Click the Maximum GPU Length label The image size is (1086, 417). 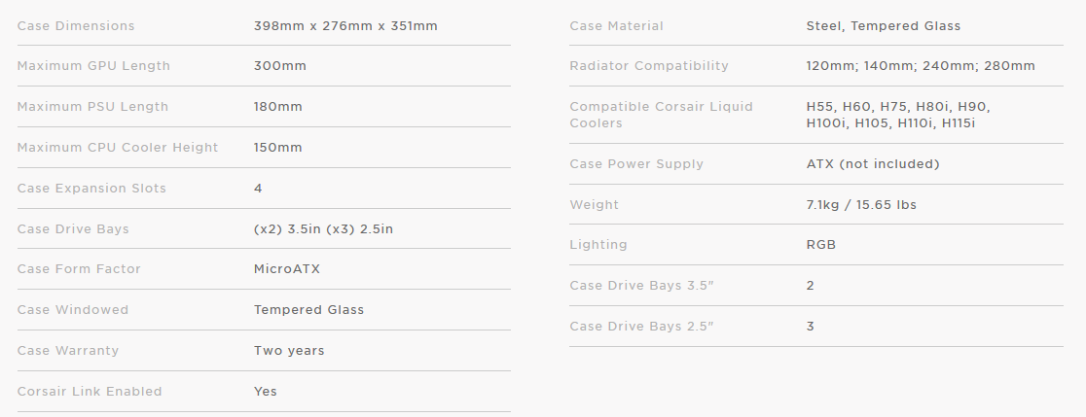tap(93, 66)
